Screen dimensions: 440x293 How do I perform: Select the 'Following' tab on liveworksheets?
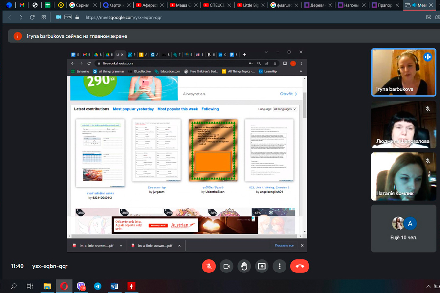click(210, 109)
